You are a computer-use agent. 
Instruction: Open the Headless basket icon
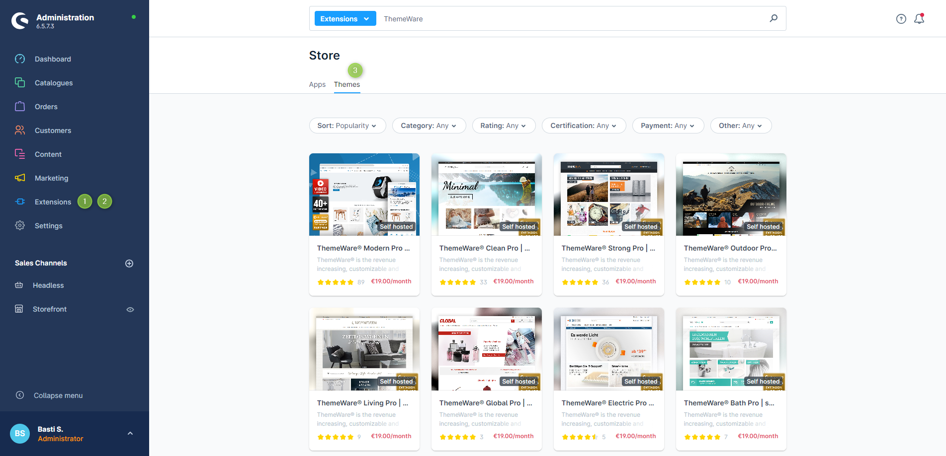tap(19, 285)
